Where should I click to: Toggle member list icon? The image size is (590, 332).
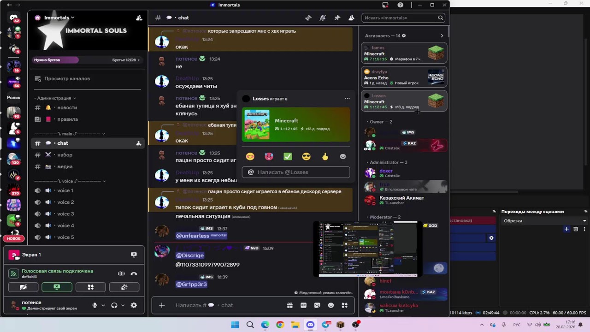click(351, 18)
